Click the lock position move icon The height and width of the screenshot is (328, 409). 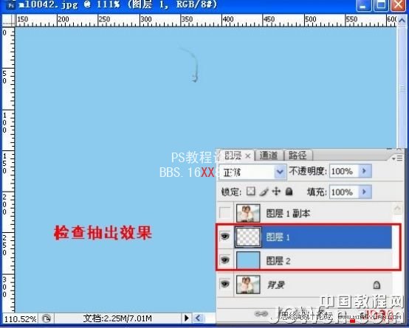[276, 192]
